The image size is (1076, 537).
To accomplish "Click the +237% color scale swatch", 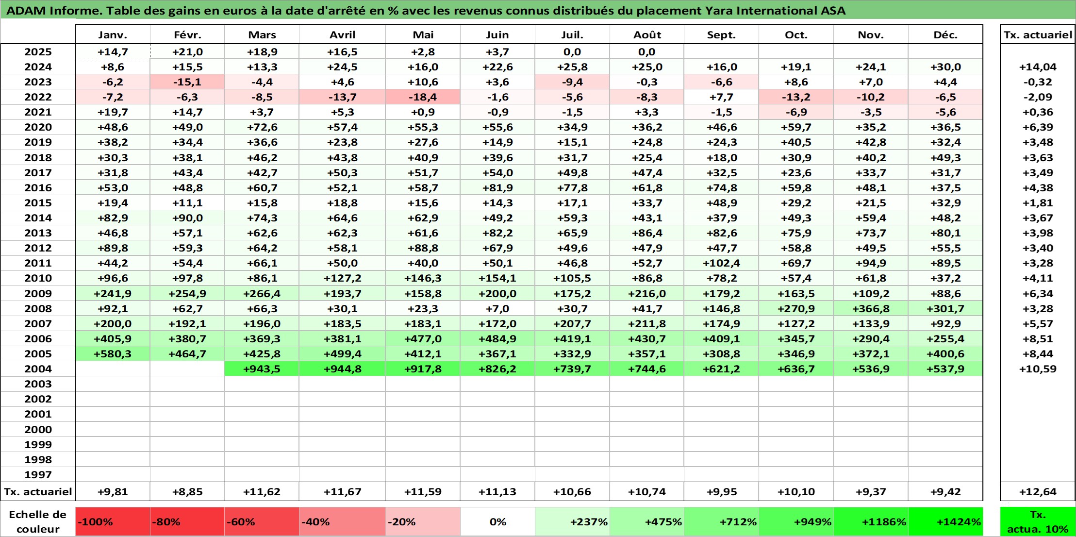I will [x=572, y=522].
